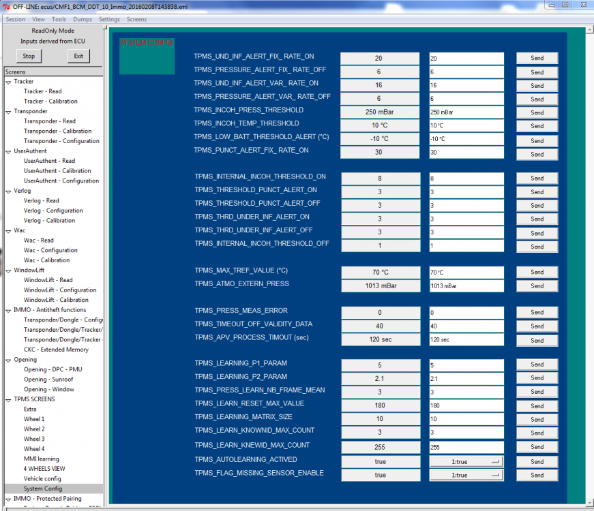
Task: Collapse the Tracker tree node
Action: coord(8,82)
